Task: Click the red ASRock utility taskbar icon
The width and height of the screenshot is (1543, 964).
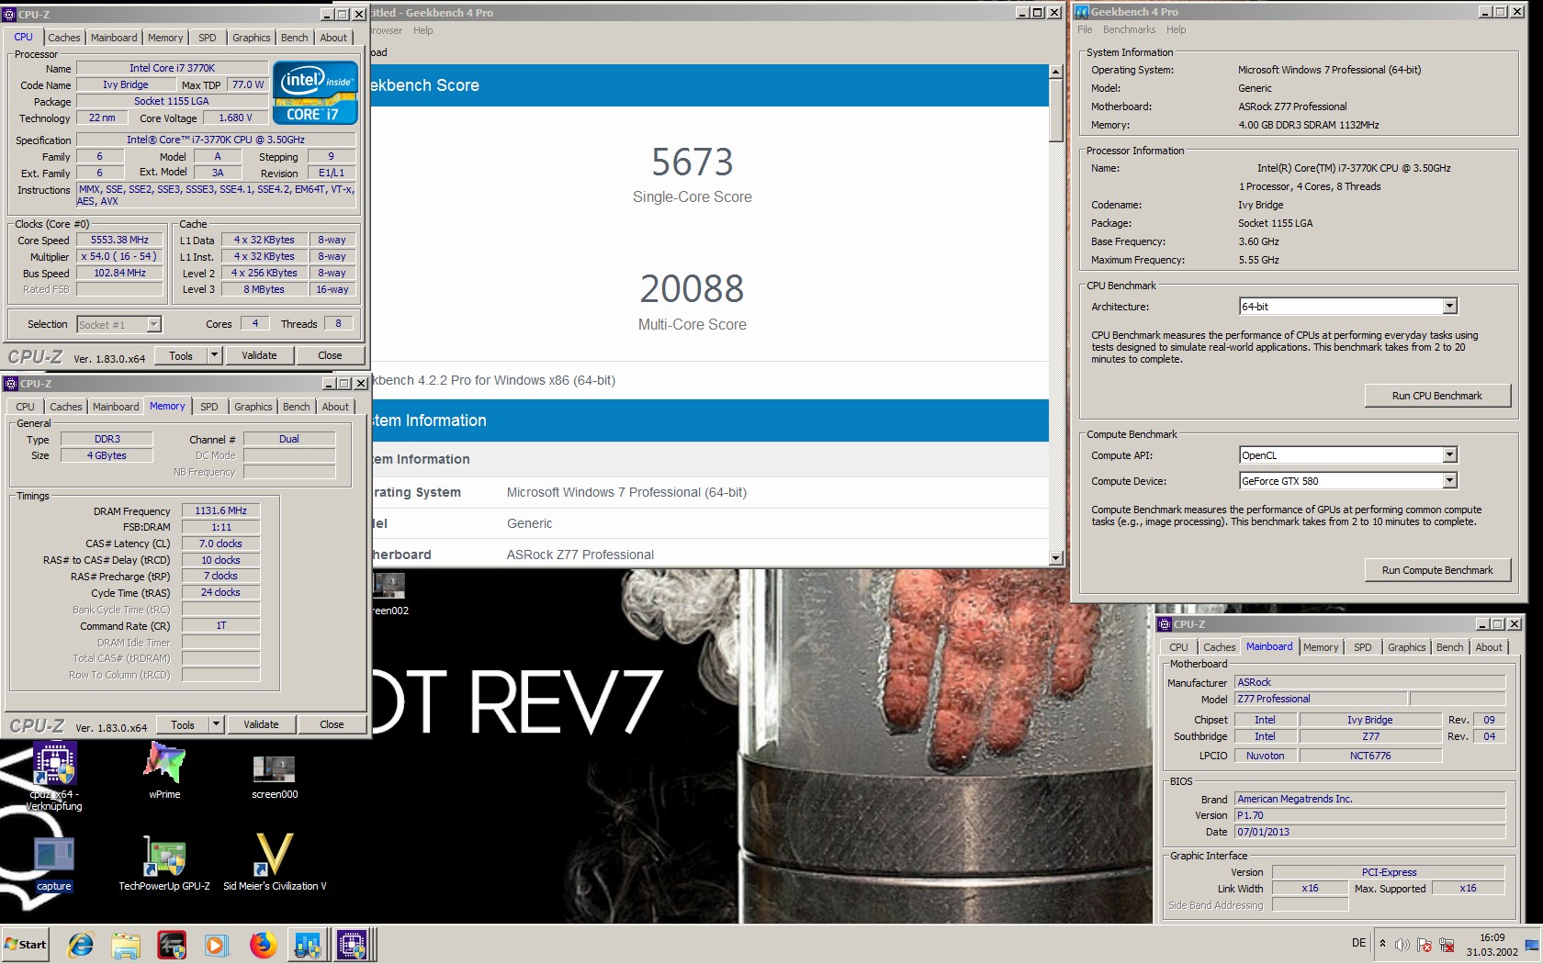Action: click(172, 945)
